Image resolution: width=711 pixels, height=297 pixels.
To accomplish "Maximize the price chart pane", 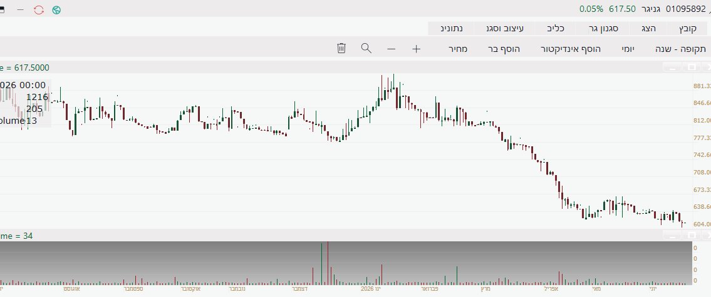I will pyautogui.click(x=692, y=68).
